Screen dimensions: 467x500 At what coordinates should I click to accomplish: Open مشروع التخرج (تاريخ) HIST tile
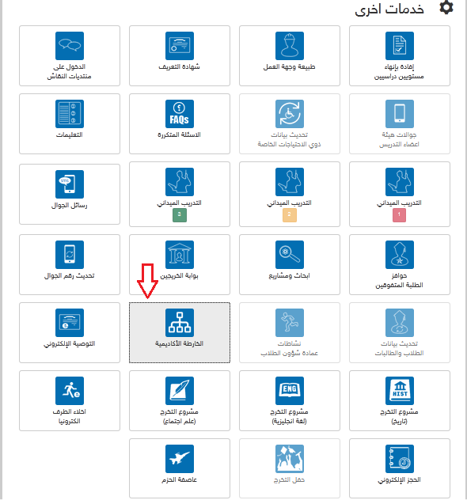[400, 401]
